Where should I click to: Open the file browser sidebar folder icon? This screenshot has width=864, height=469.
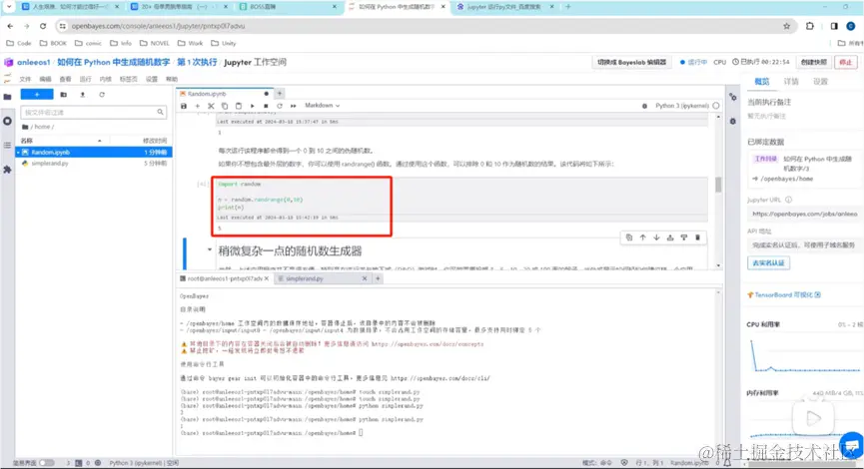pos(7,97)
